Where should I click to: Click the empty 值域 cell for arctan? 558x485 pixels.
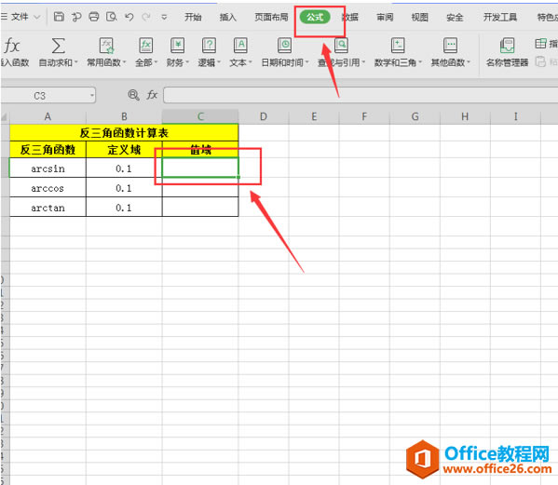click(200, 208)
